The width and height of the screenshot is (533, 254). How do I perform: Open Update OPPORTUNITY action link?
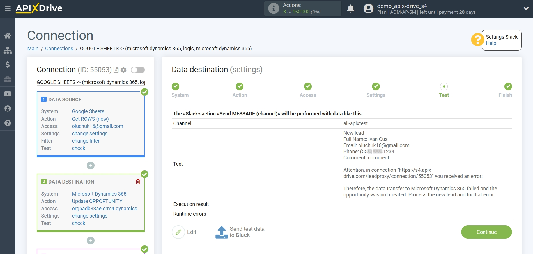pyautogui.click(x=97, y=201)
